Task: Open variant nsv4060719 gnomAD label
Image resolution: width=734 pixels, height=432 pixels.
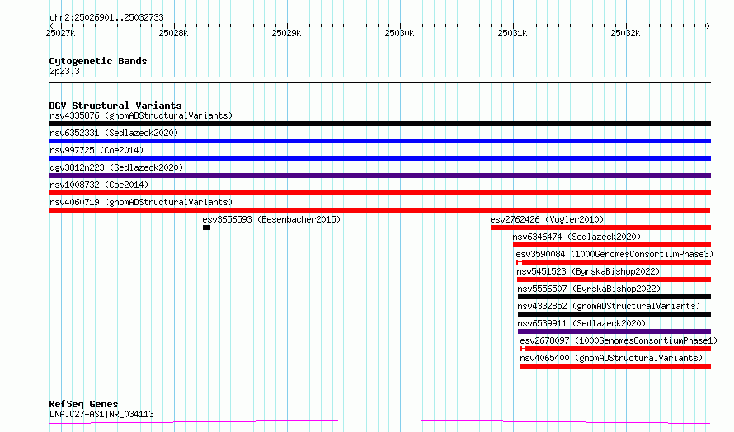Action: (x=141, y=202)
